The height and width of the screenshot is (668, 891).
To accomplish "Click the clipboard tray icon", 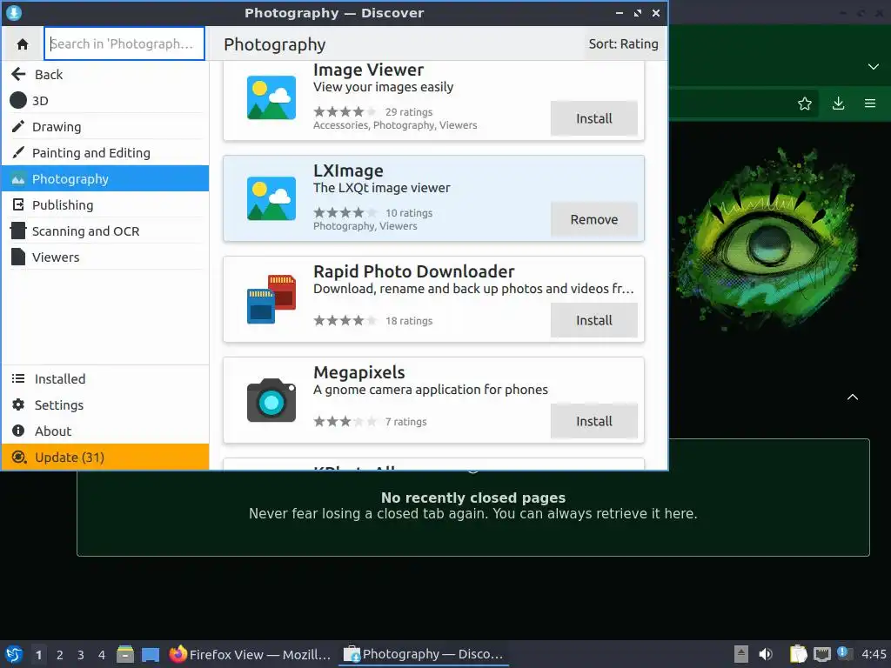I will [798, 654].
